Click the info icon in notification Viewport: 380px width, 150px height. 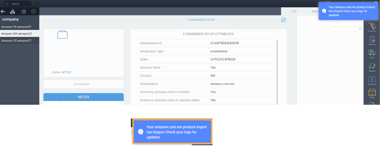coord(324,11)
